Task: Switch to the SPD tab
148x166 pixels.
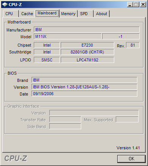Action: (x=86, y=14)
